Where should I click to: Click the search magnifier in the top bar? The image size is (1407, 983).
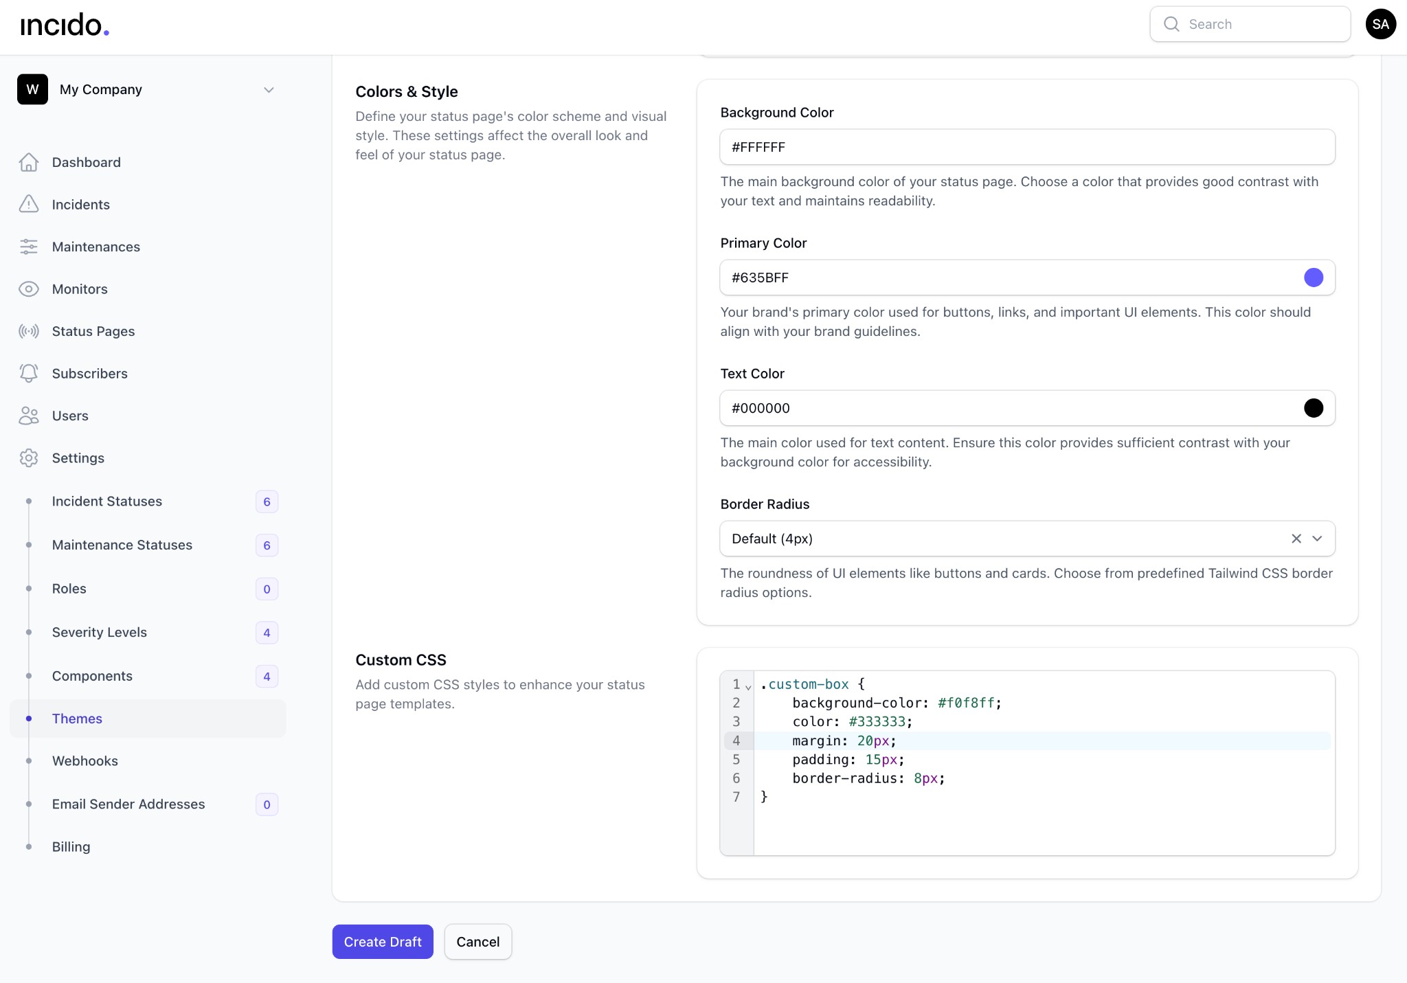coord(1171,24)
